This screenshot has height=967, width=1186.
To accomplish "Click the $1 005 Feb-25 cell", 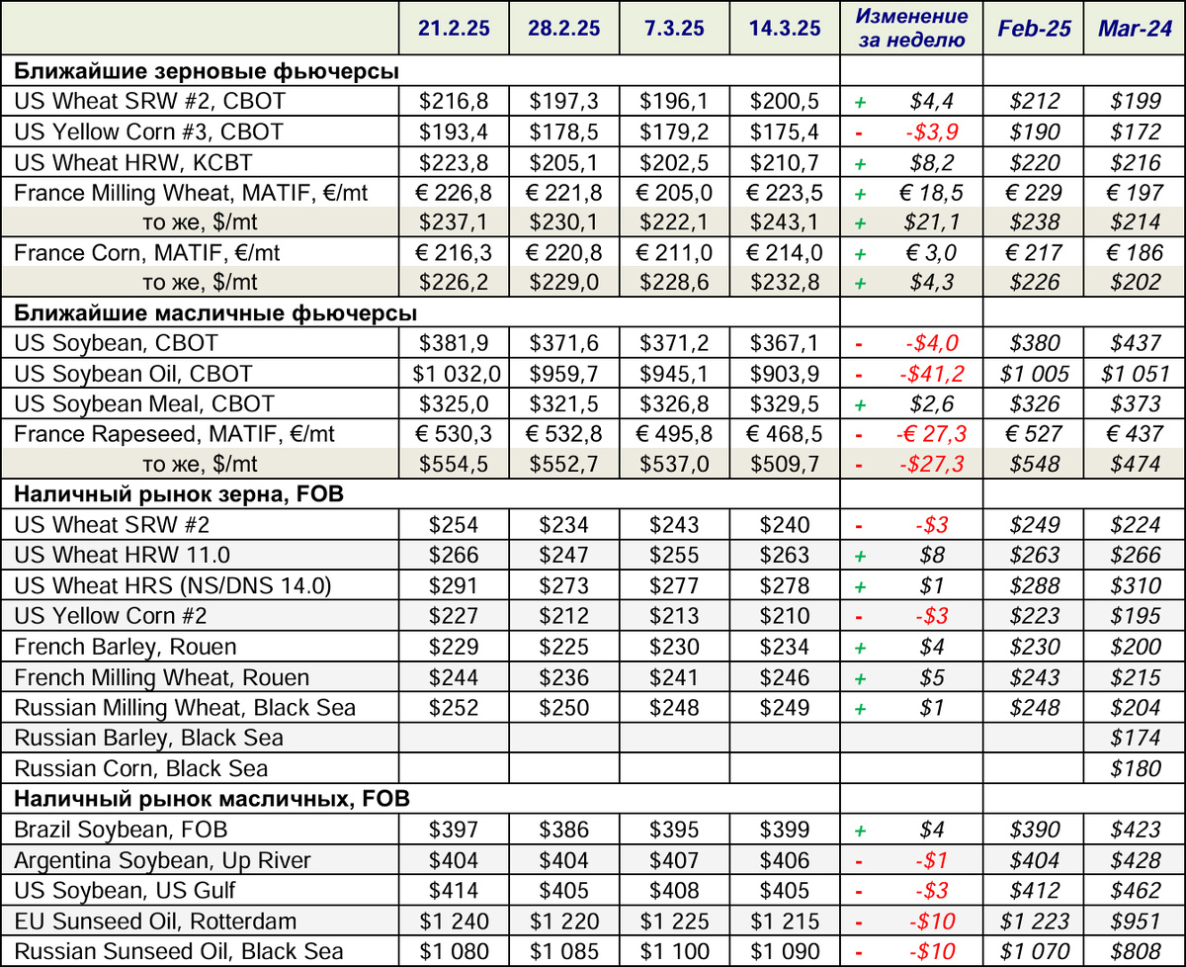I will pos(1034,374).
